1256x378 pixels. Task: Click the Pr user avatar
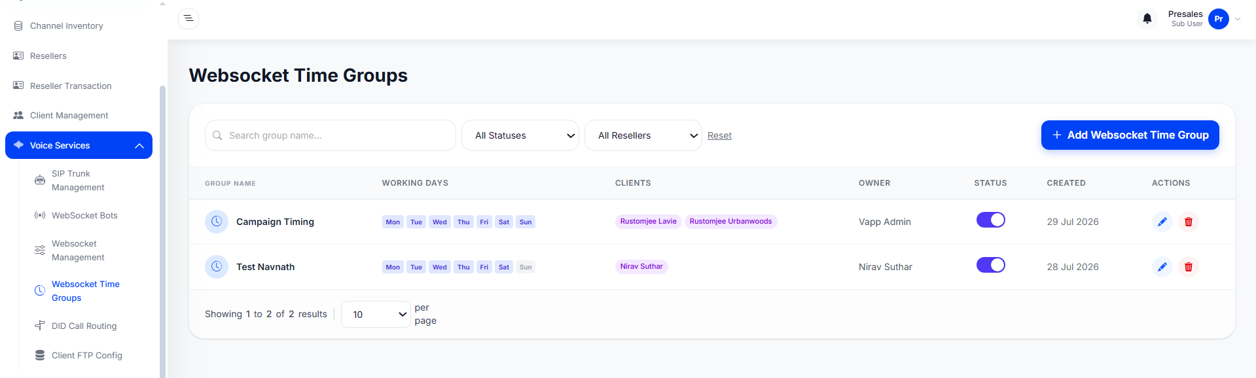(x=1218, y=19)
